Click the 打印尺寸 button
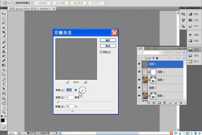 [x=96, y=3]
